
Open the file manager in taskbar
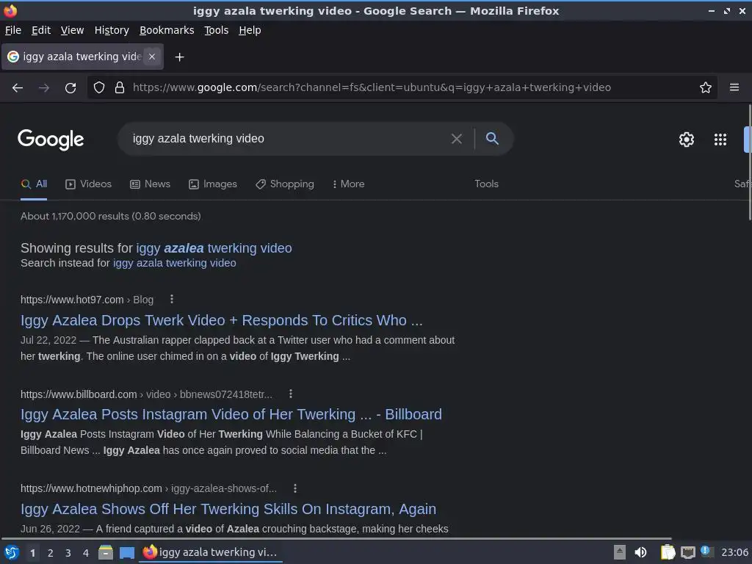tap(106, 552)
